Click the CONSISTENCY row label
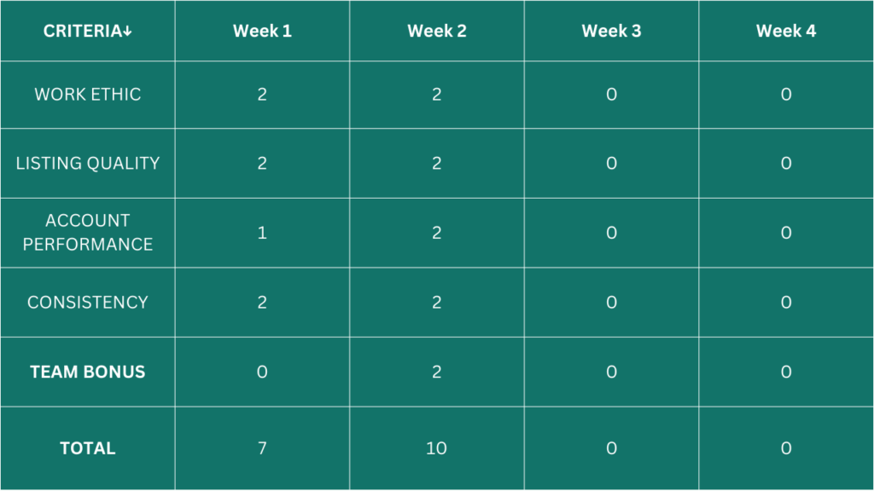Viewport: 874px width, 491px height. (88, 303)
